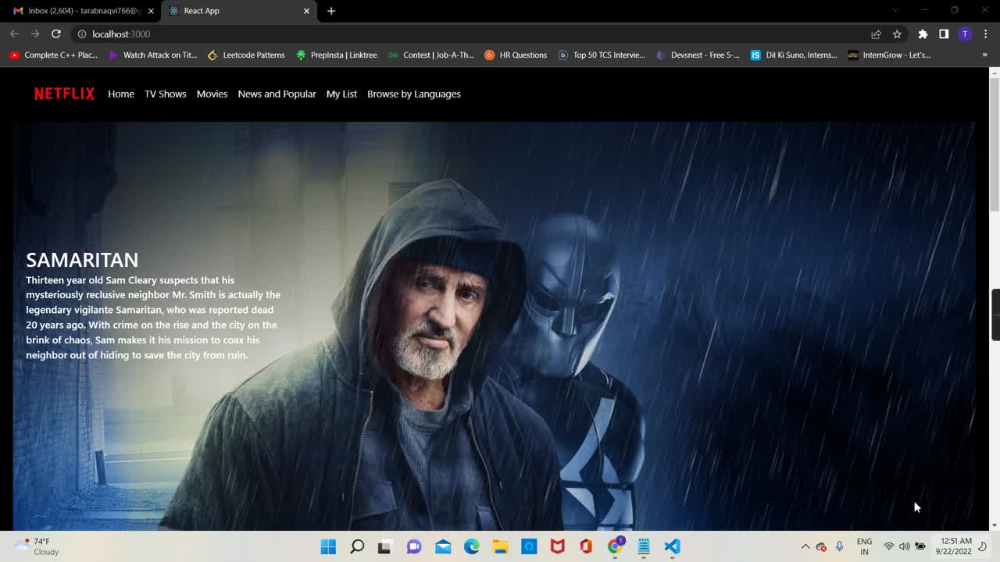Click the tray sync status icon
This screenshot has height=562, width=1000.
pyautogui.click(x=821, y=546)
